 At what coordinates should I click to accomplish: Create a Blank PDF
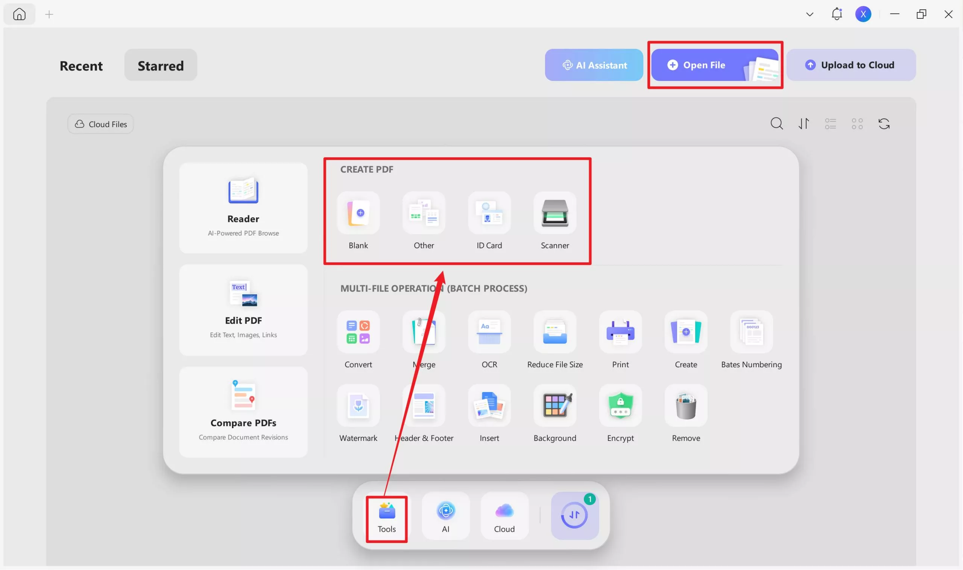coord(358,214)
